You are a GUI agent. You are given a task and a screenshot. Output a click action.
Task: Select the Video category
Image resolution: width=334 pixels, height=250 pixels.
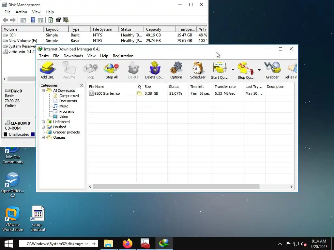64,117
